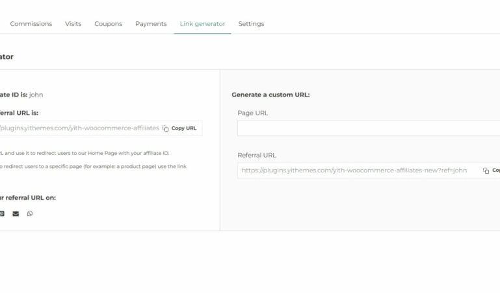Share the referral URL on WhatsApp
Screen dimensions: 500x293
pyautogui.click(x=30, y=213)
